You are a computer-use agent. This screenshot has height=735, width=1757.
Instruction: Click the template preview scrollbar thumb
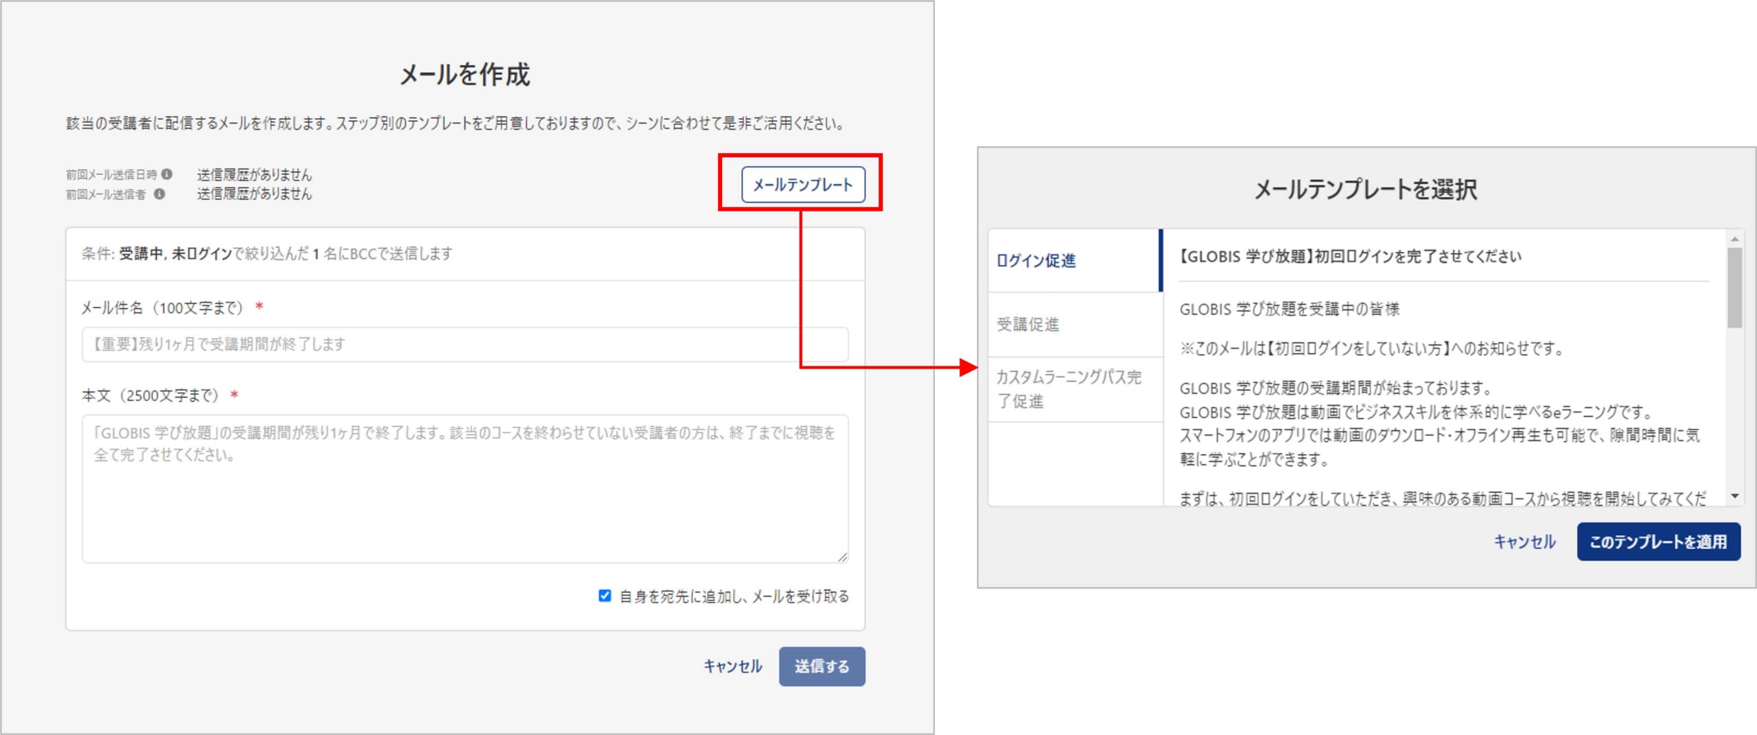click(1734, 288)
